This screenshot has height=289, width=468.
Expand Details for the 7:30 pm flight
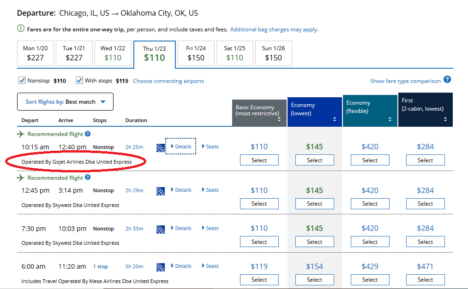coord(181,228)
